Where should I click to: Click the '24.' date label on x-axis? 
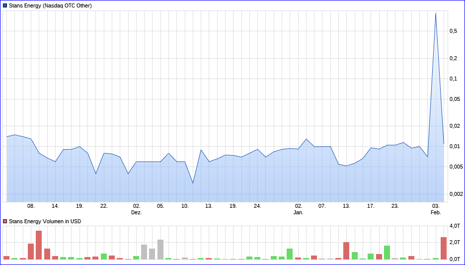point(257,205)
